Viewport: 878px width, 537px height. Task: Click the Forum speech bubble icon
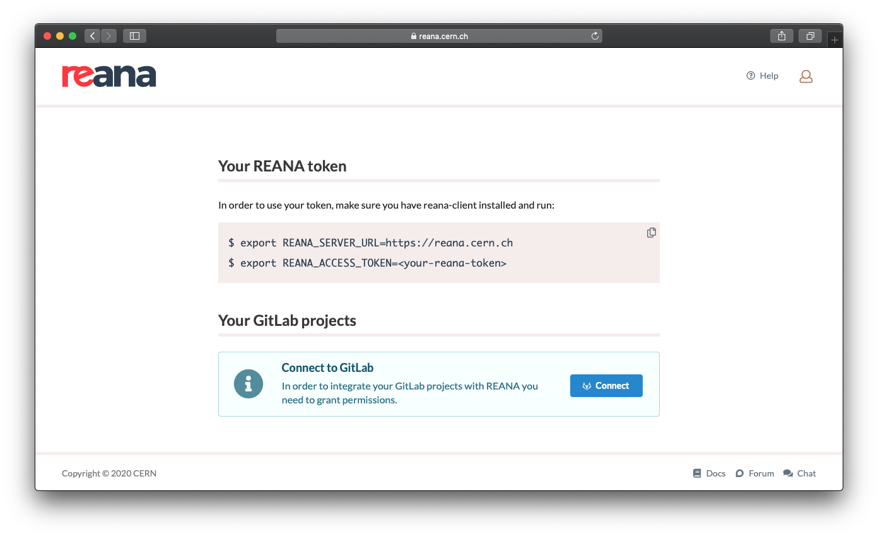point(739,473)
